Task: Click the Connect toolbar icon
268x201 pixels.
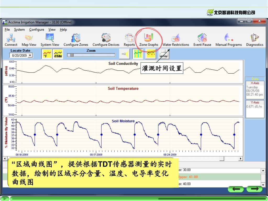Action: [11, 40]
